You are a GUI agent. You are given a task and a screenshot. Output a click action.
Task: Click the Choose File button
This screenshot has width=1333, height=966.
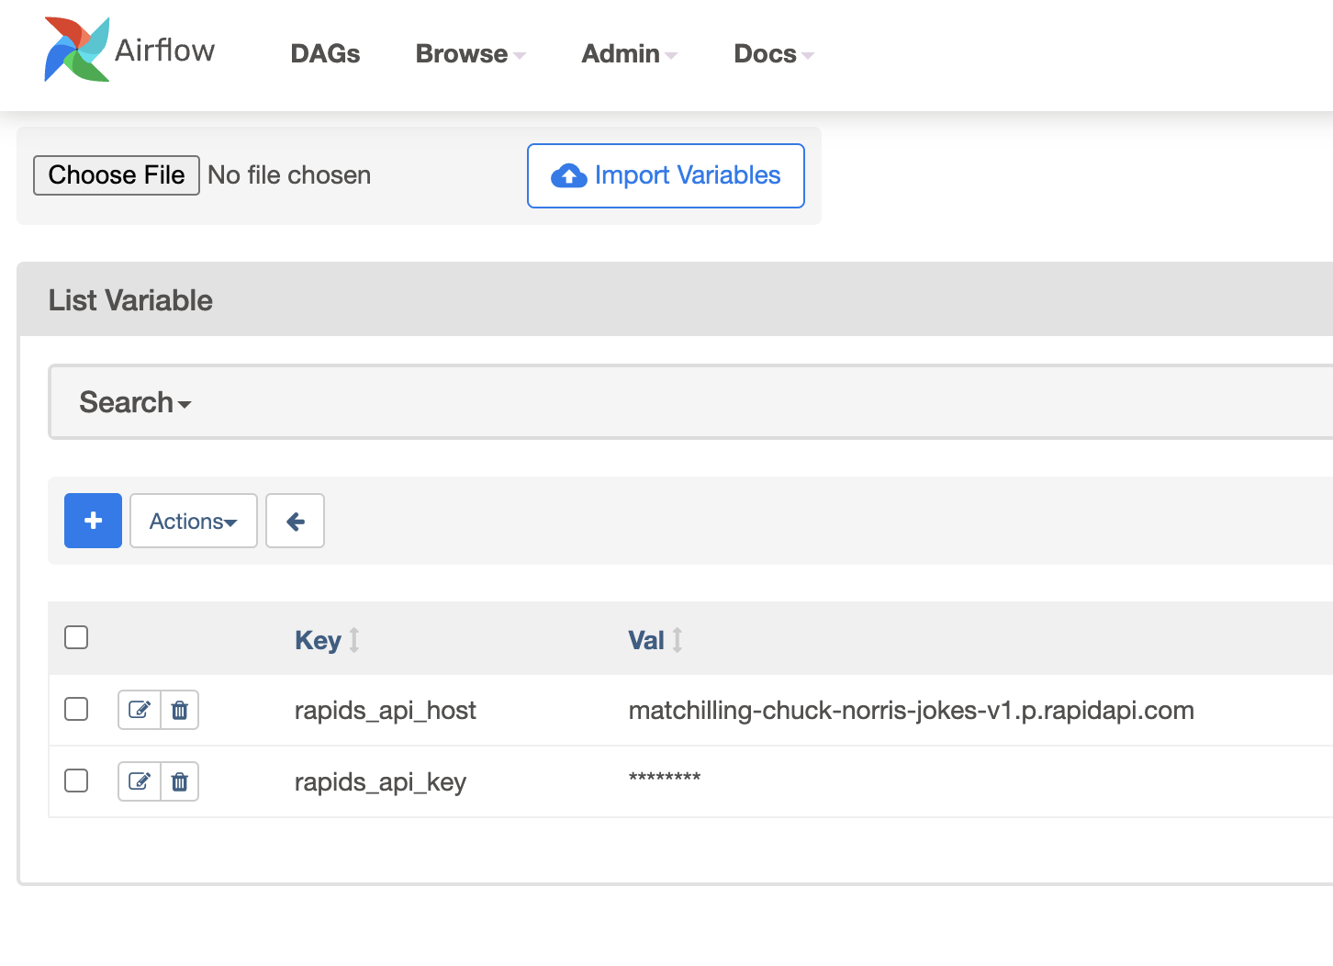pos(117,175)
